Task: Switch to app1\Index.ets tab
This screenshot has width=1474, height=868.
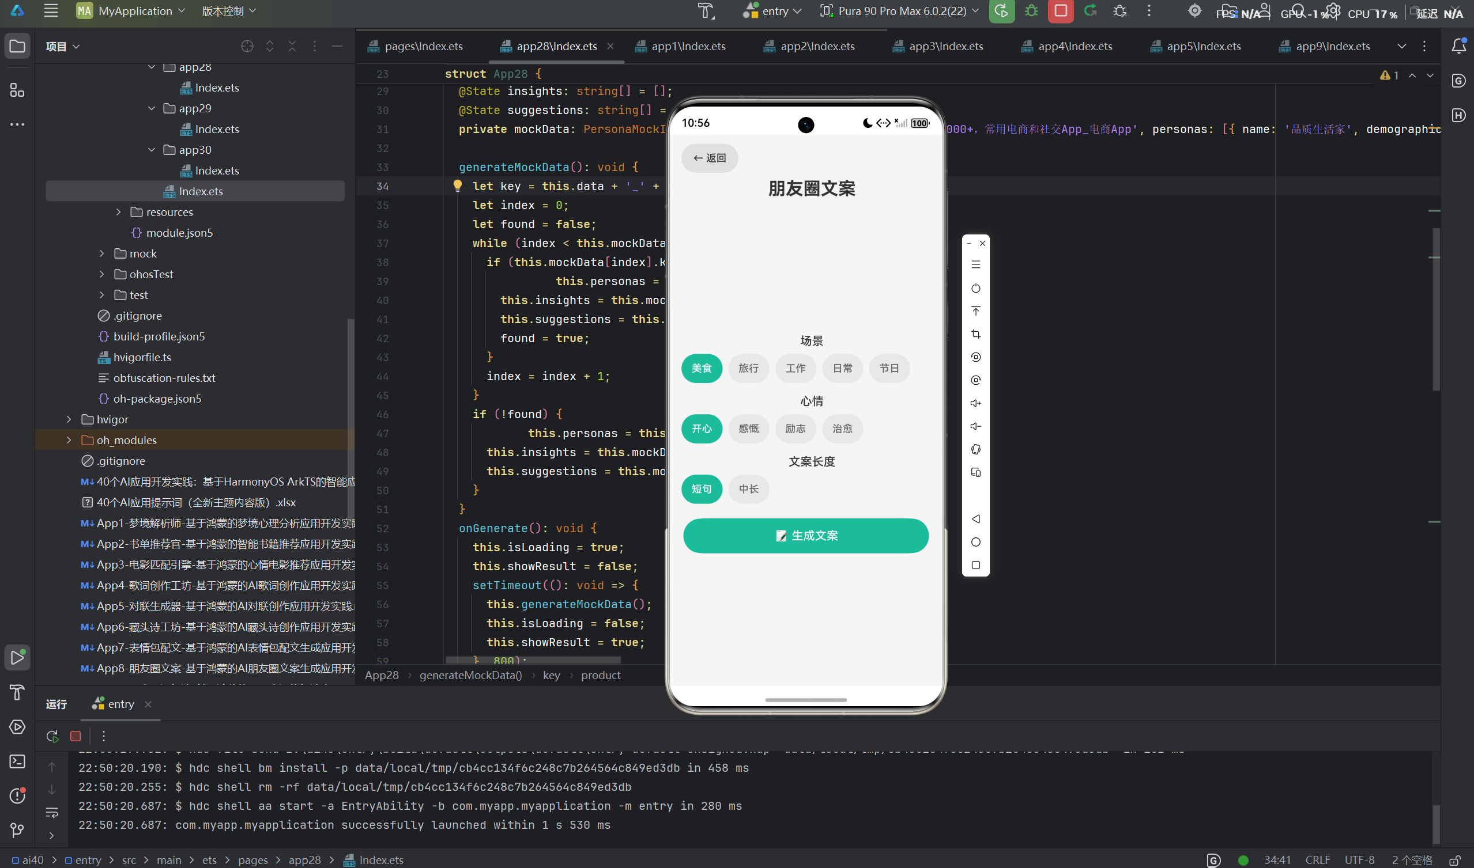Action: click(x=680, y=46)
